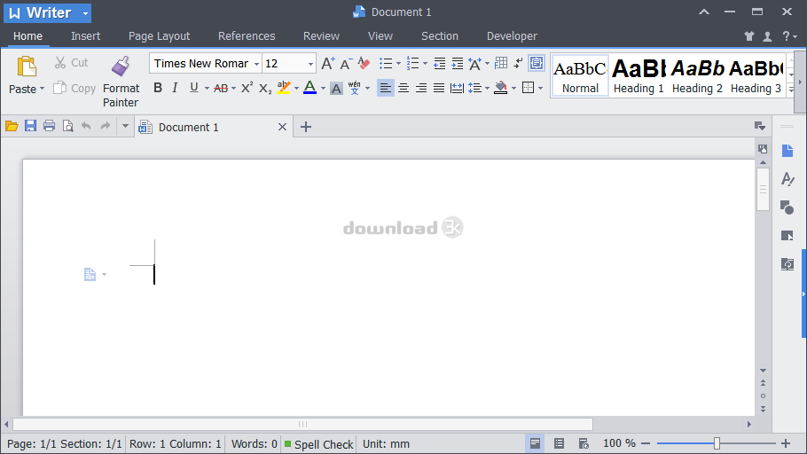Click the Print icon in quick access toolbar
This screenshot has height=454, width=807.
click(x=49, y=126)
